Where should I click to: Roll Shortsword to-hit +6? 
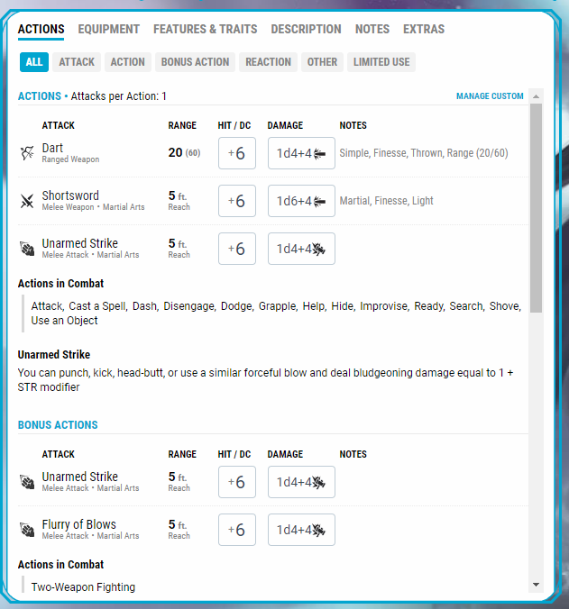(x=237, y=201)
